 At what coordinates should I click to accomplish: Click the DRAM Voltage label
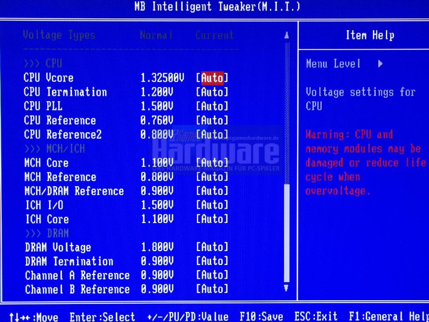click(x=58, y=248)
